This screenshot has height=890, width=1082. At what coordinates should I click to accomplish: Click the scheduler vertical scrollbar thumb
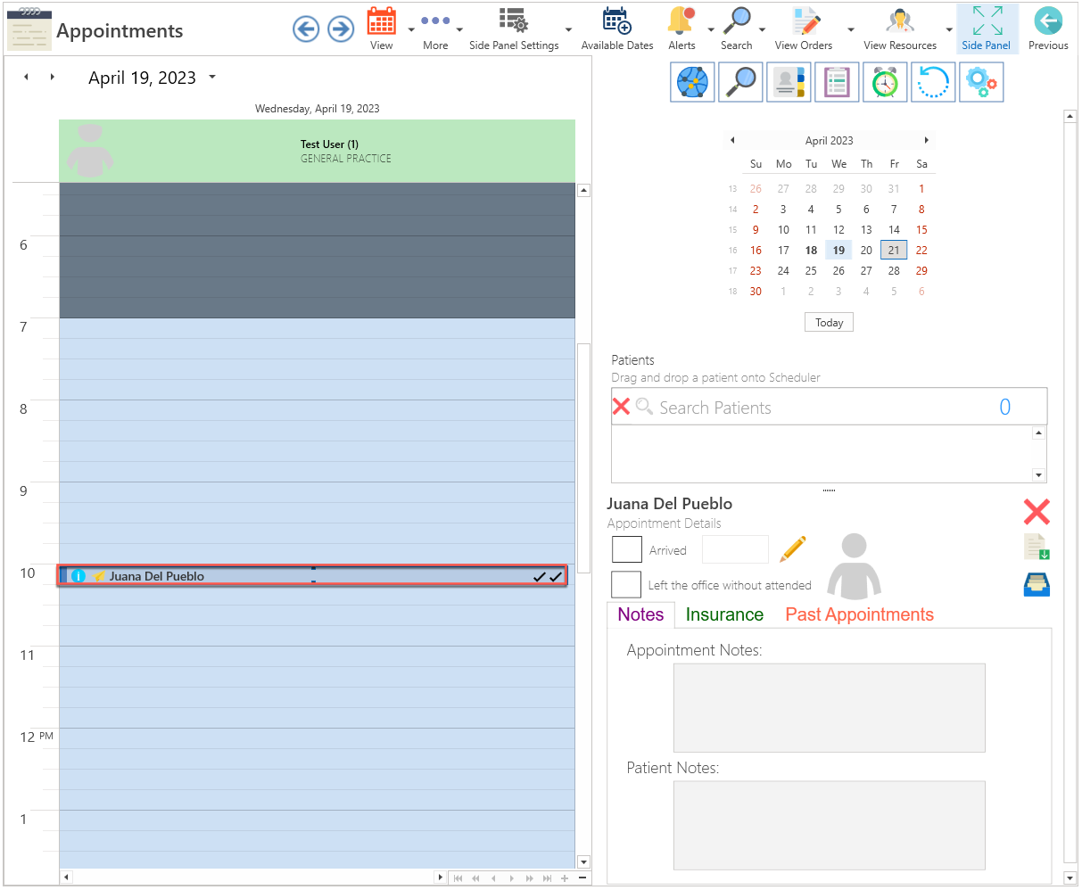(583, 458)
